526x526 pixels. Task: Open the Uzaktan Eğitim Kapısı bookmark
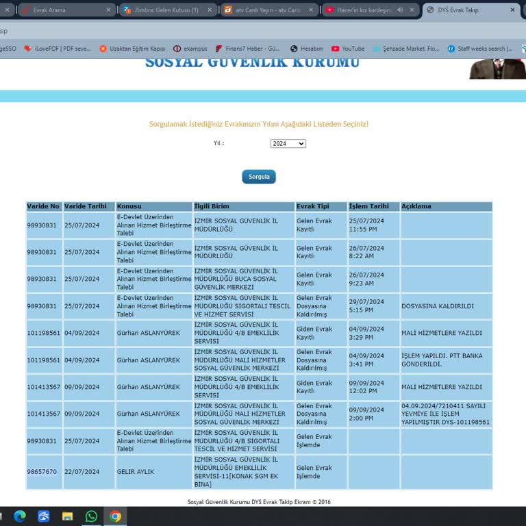[132, 49]
